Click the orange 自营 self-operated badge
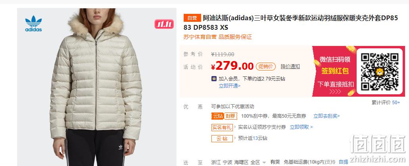This screenshot has width=409, height=166. tap(192, 18)
